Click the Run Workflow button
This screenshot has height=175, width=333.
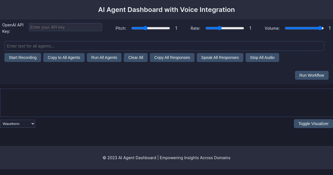[x=312, y=75]
